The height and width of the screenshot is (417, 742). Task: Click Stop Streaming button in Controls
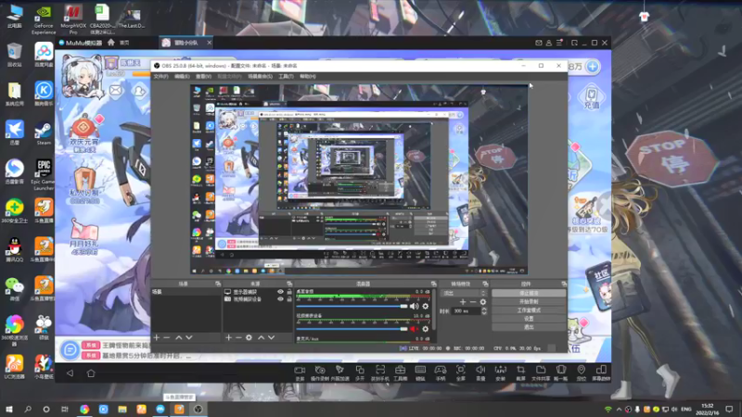click(x=529, y=293)
